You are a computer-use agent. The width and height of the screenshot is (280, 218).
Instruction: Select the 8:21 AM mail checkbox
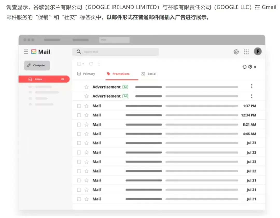click(79, 125)
